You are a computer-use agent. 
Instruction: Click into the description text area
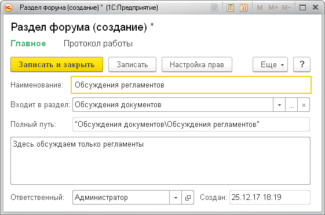[160, 161]
